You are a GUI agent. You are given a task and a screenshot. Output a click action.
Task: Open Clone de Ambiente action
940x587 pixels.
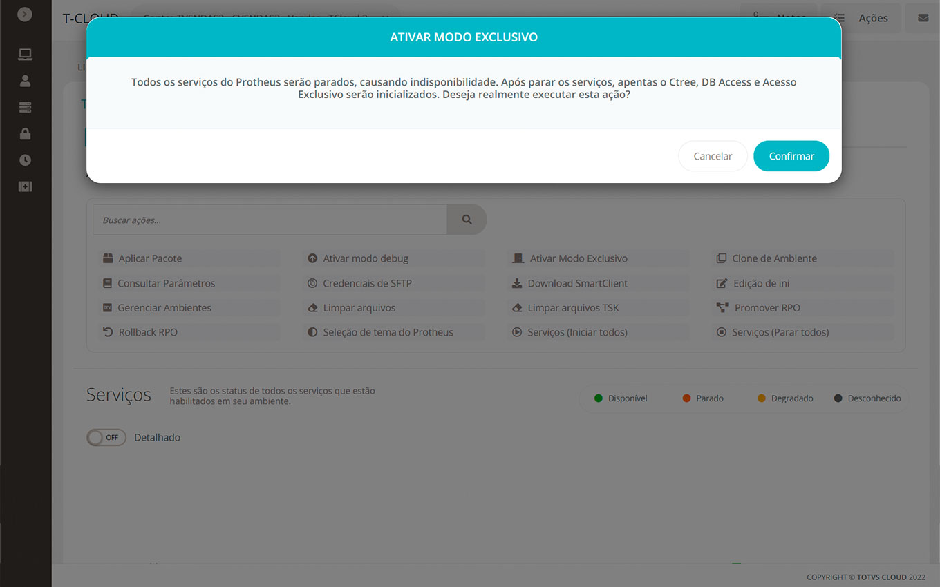point(803,258)
